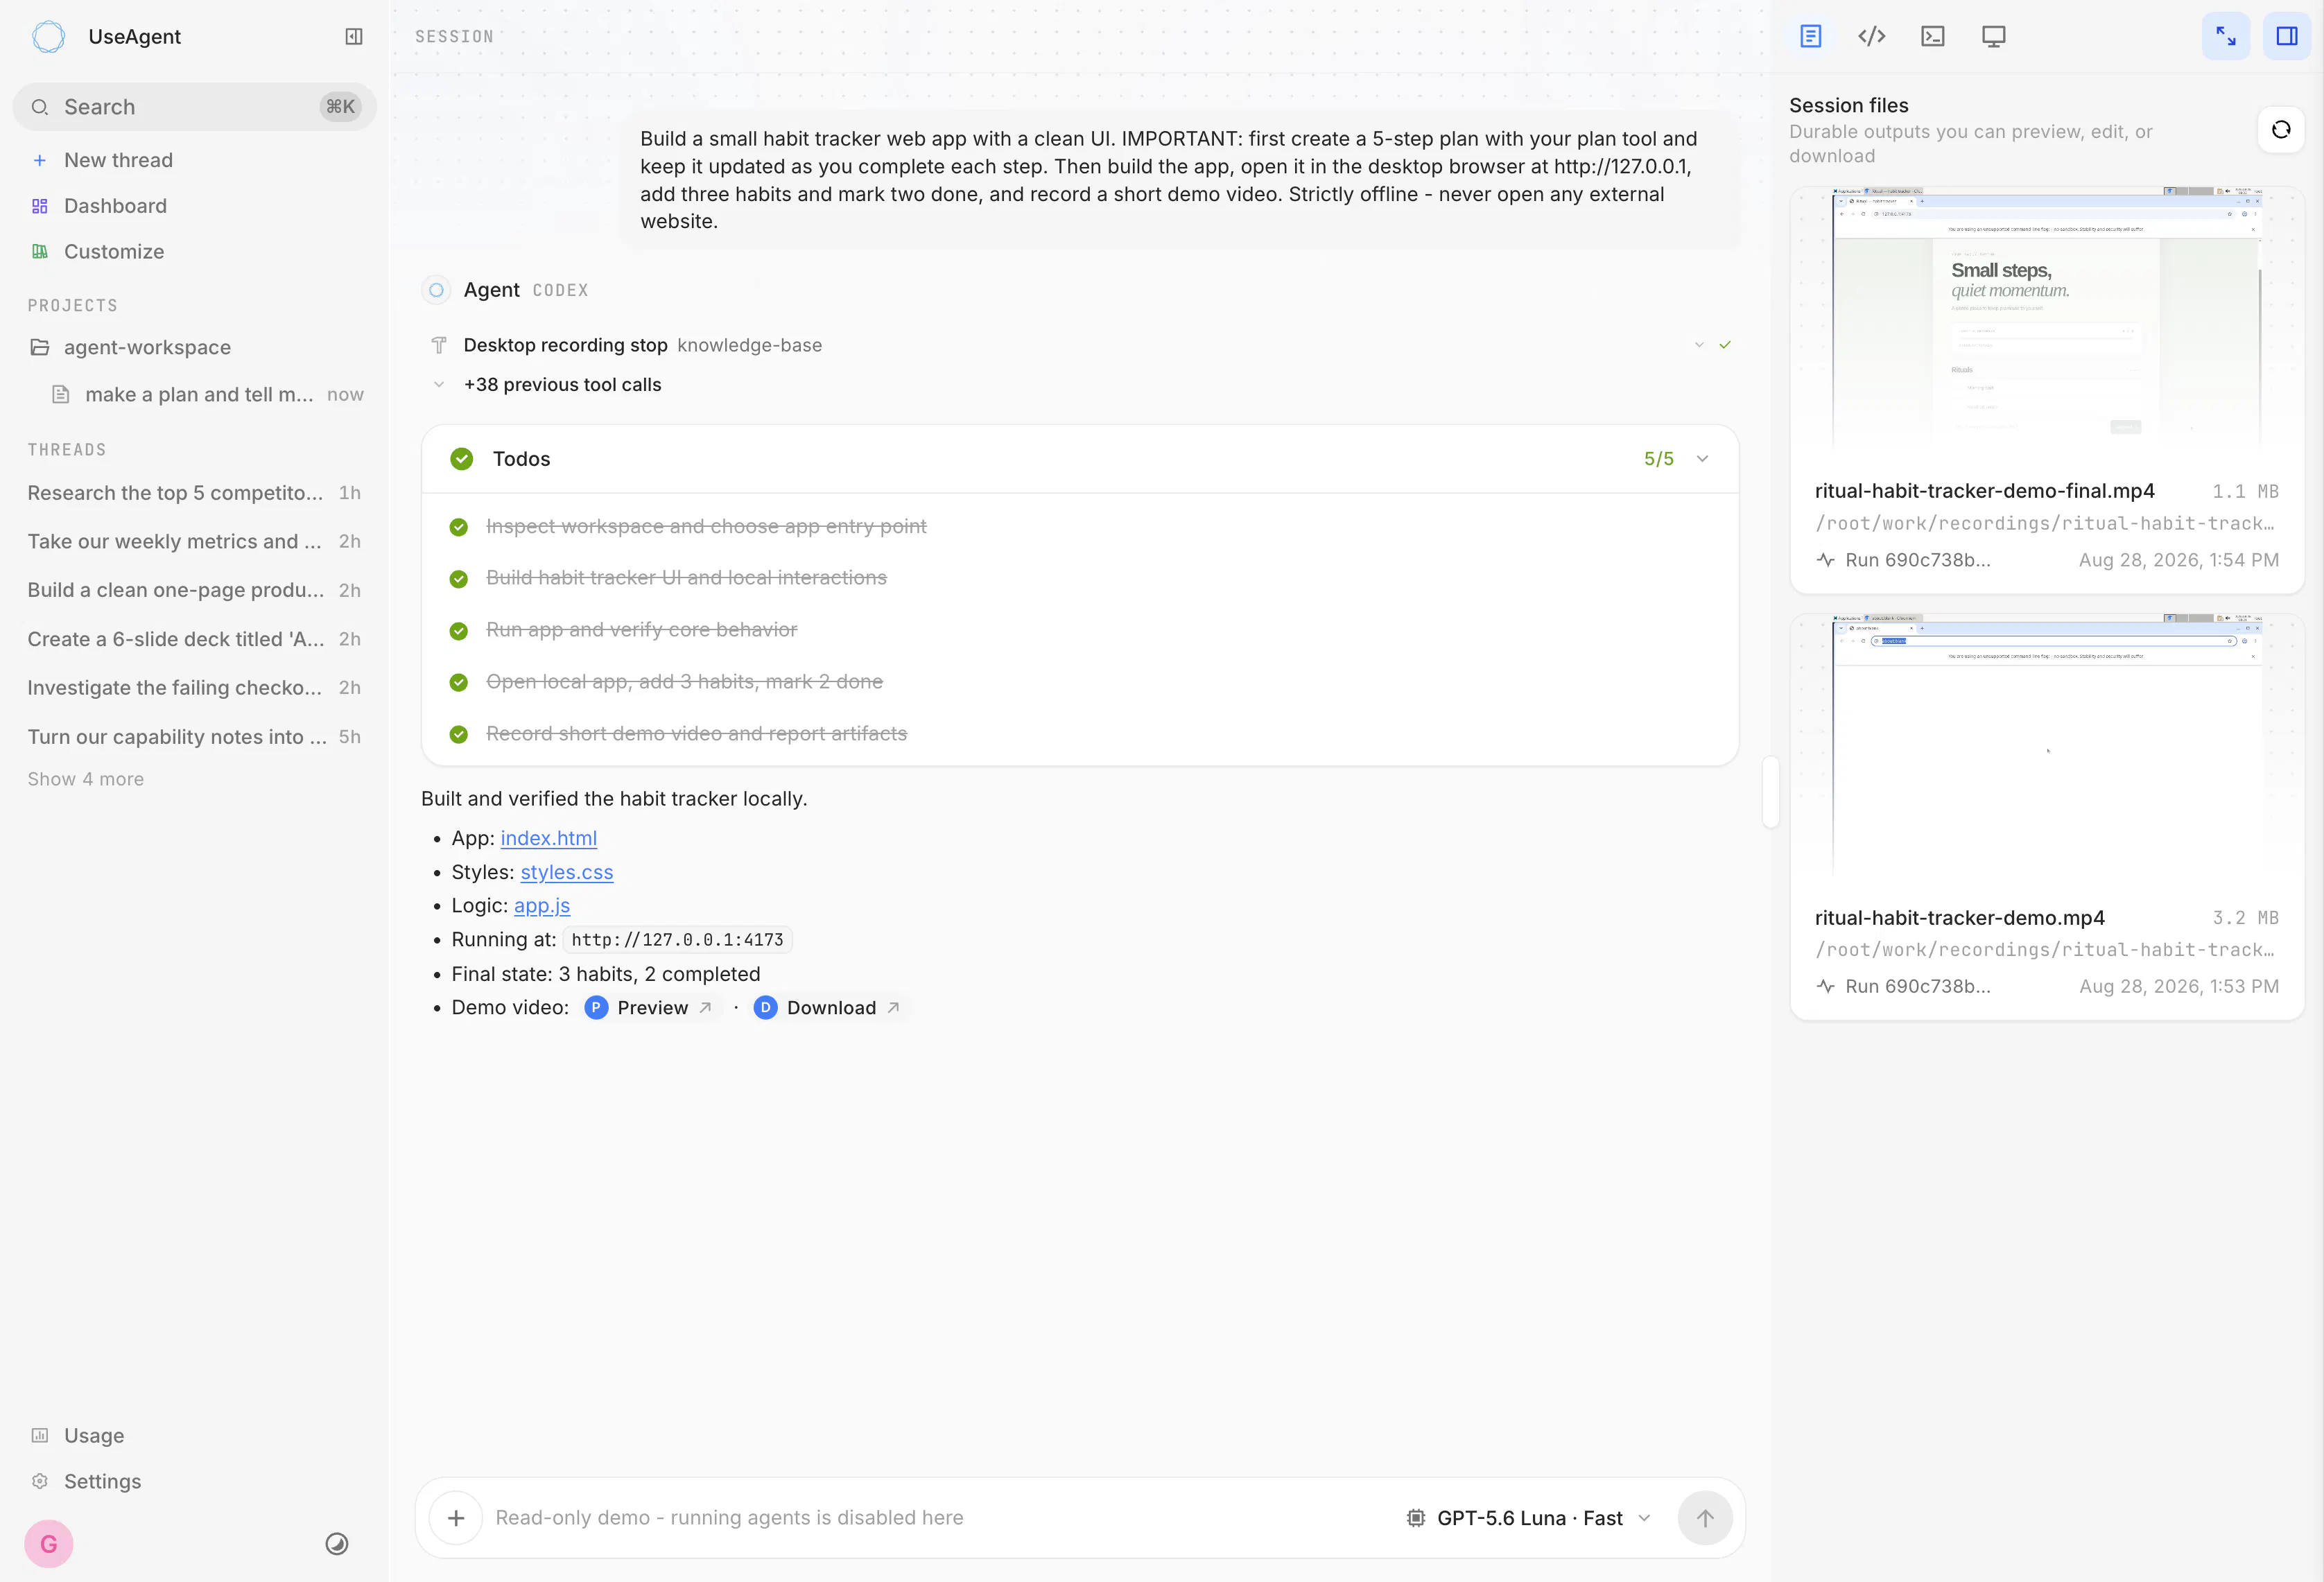
Task: Click the plus attach button in composer
Action: 456,1518
